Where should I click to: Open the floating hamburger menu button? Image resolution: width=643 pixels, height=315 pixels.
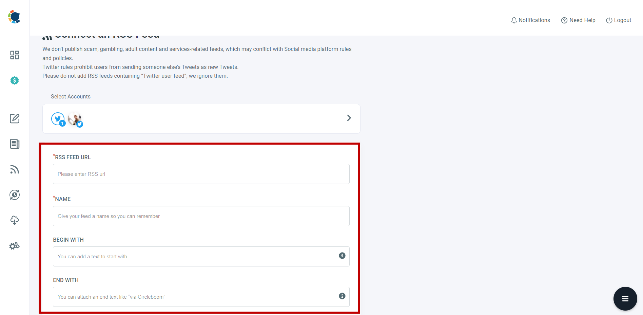(625, 299)
